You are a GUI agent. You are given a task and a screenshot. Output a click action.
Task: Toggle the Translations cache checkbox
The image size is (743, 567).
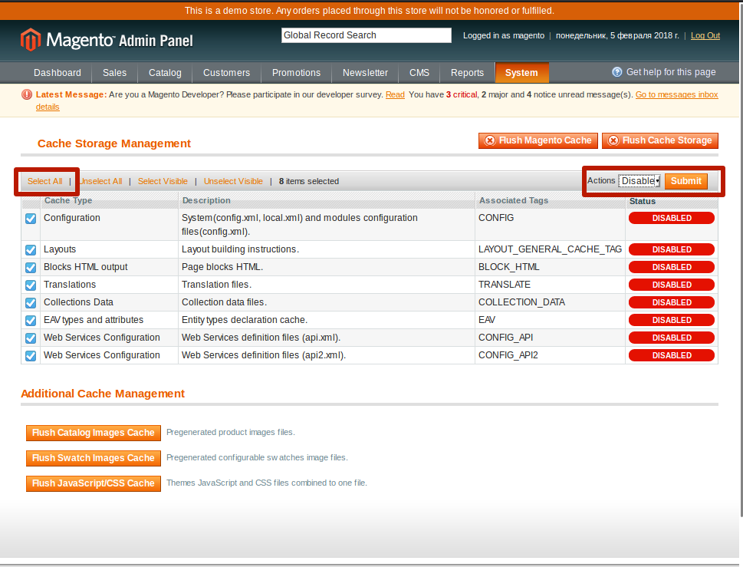click(31, 285)
